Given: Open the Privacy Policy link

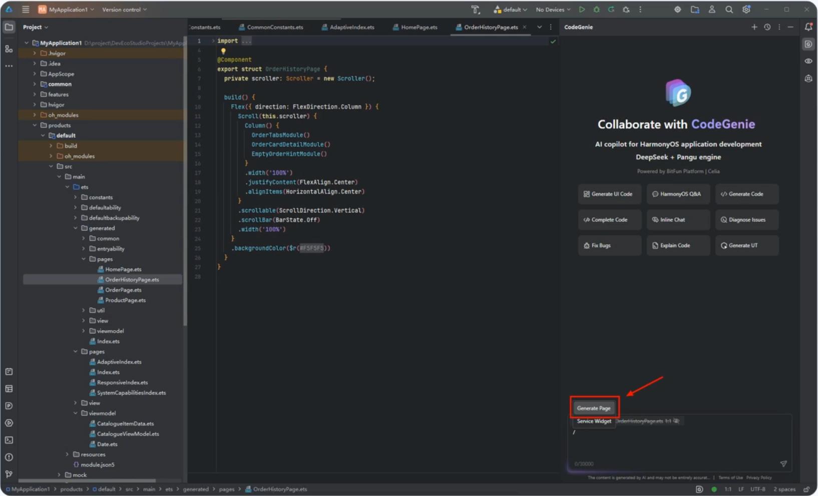Looking at the screenshot, I should coord(759,477).
